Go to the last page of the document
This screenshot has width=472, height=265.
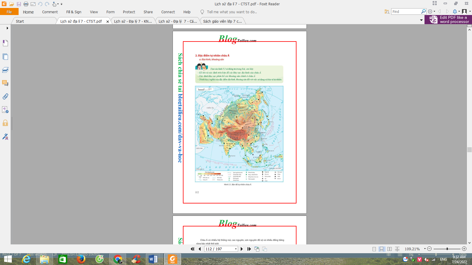(249, 249)
